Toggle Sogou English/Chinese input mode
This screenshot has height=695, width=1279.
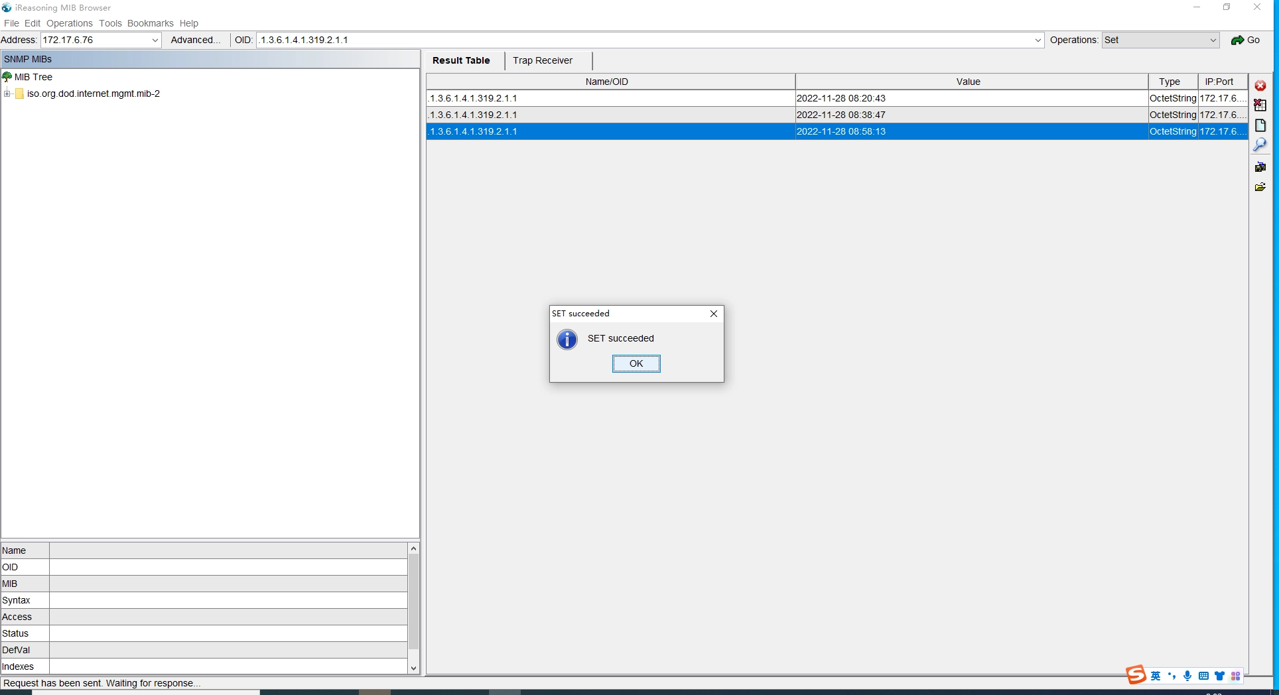(1156, 676)
